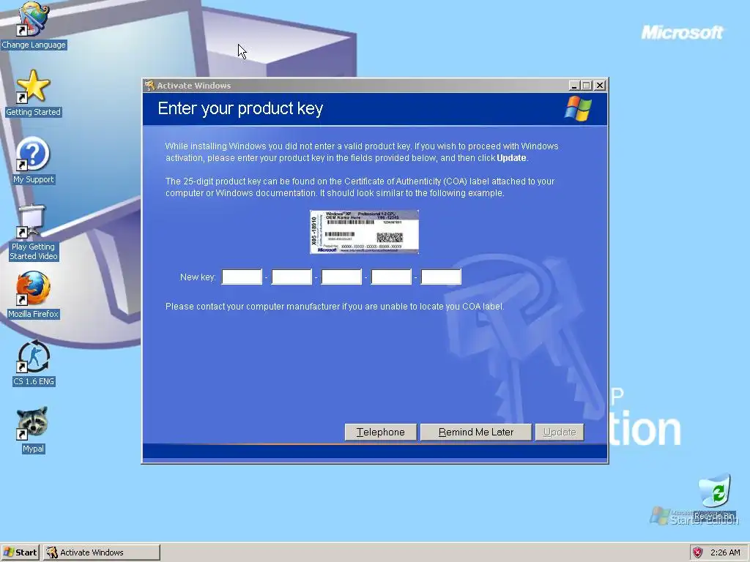Focus the fifth product key field

tap(441, 277)
